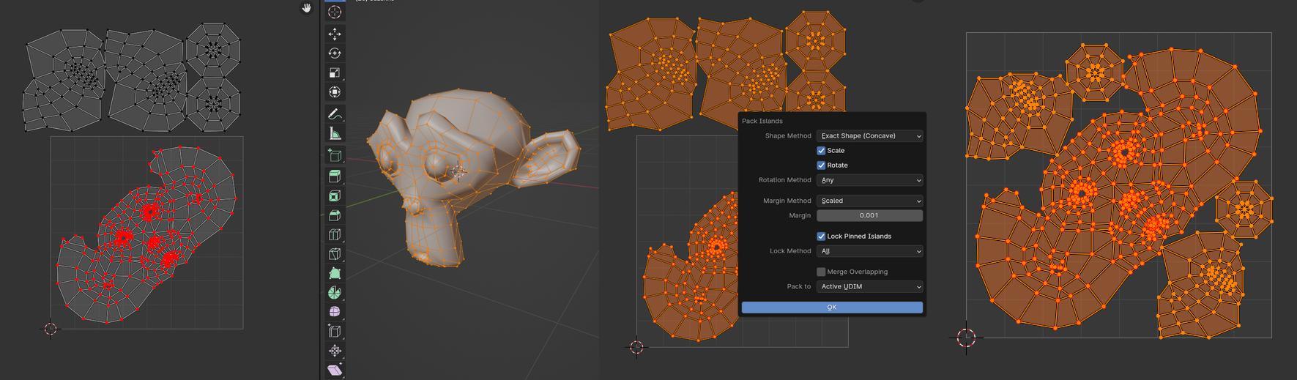The height and width of the screenshot is (380, 1297).
Task: Uncheck Lock Pinned Islands
Action: coord(821,236)
